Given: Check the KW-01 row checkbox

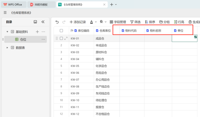Looking at the screenshot, I should pyautogui.click(x=61, y=38).
